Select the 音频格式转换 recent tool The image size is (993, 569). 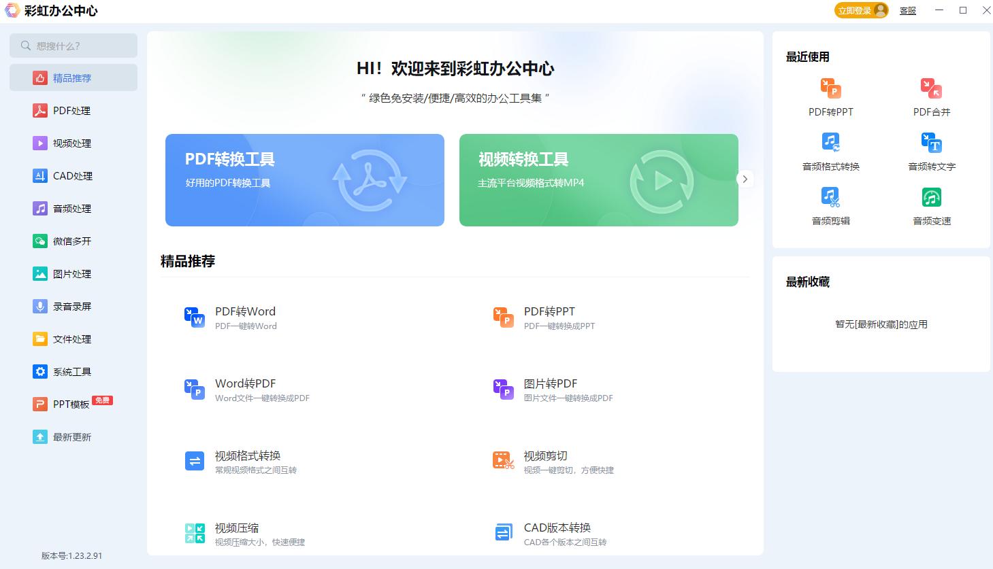tap(830, 150)
